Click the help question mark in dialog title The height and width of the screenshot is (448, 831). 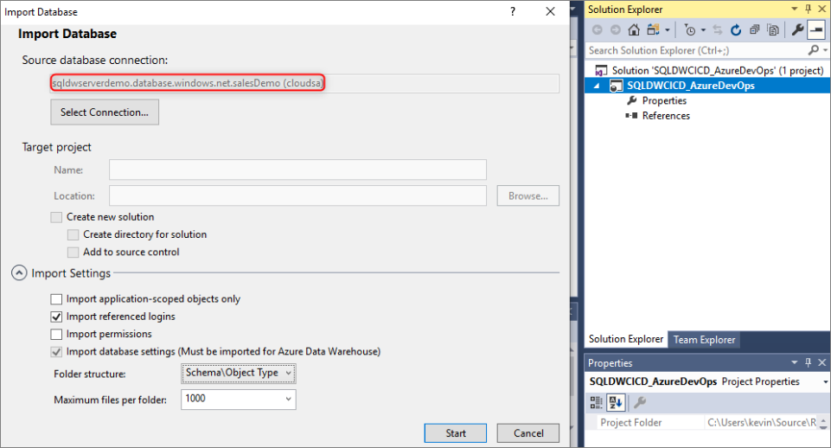pos(513,11)
